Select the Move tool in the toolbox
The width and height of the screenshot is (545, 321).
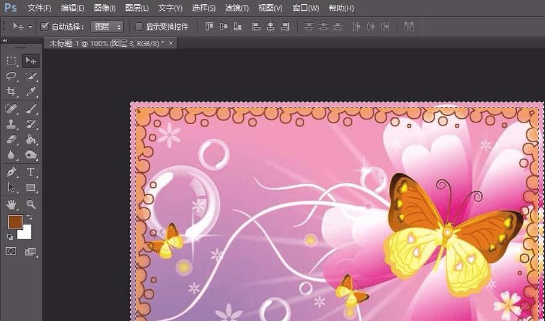pyautogui.click(x=31, y=61)
